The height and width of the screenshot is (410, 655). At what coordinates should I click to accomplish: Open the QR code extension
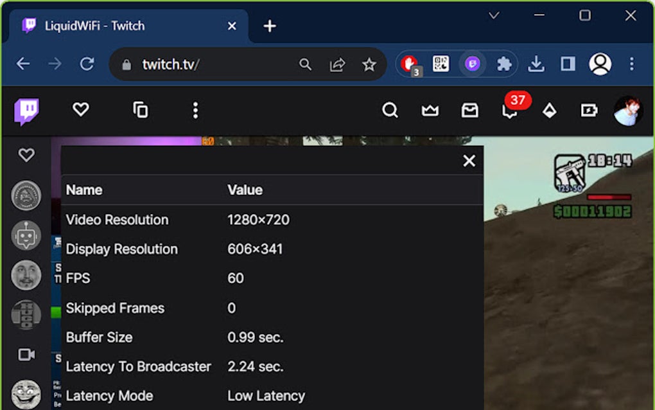441,64
